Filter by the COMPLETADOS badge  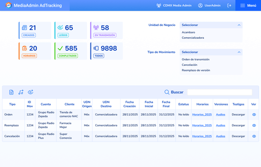[67, 56]
